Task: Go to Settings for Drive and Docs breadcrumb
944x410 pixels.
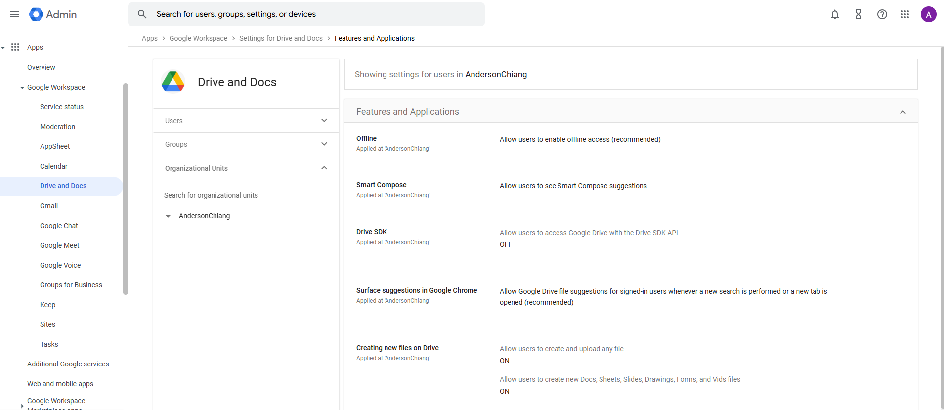Action: coord(281,38)
